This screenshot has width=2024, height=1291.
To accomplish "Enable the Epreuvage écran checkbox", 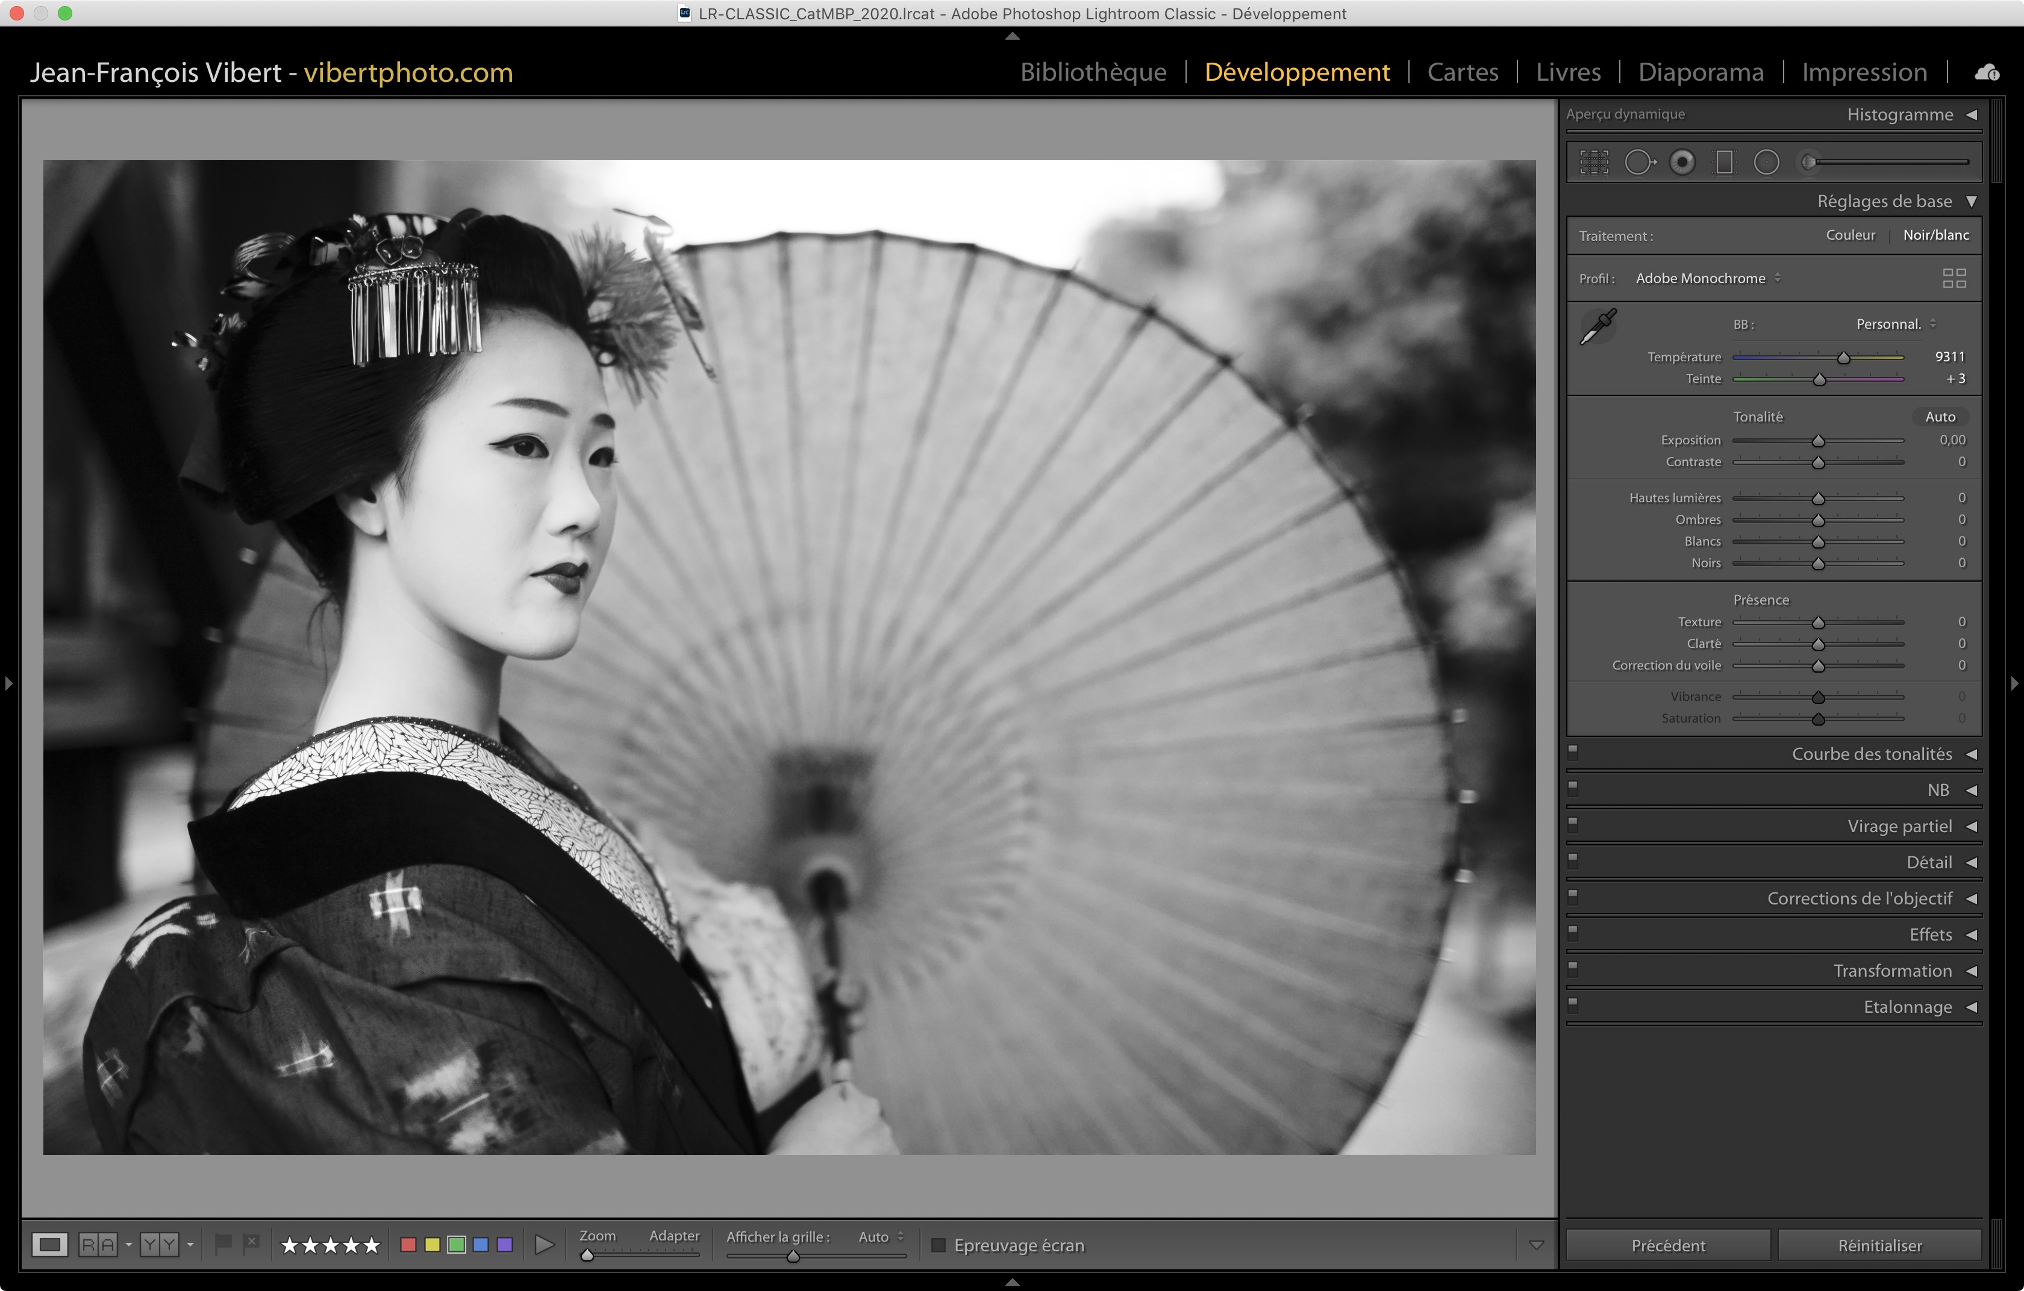I will click(x=939, y=1245).
